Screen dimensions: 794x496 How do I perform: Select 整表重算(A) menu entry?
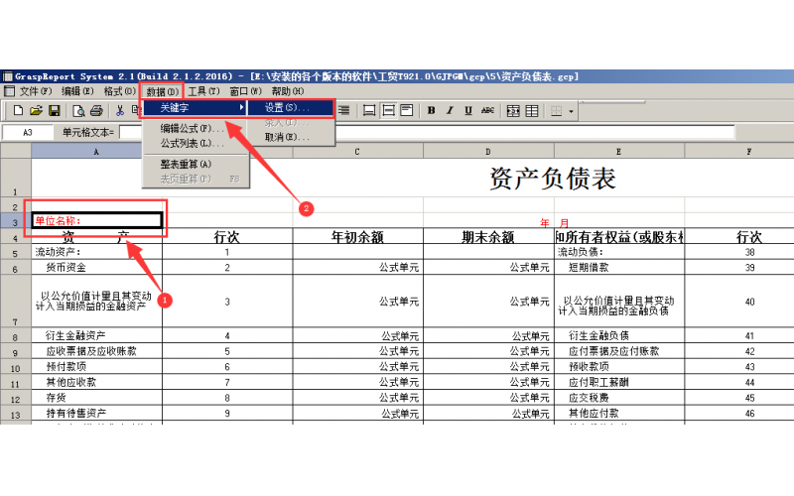pos(195,164)
